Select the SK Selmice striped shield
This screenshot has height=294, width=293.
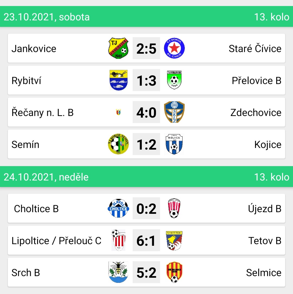174,272
